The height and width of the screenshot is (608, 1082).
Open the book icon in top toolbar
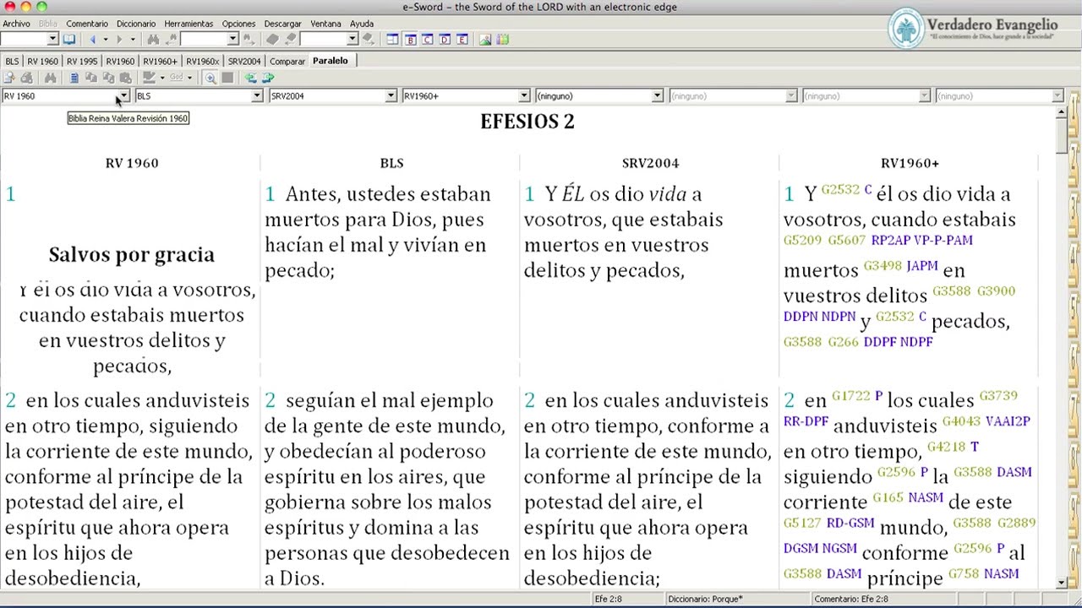tap(68, 39)
